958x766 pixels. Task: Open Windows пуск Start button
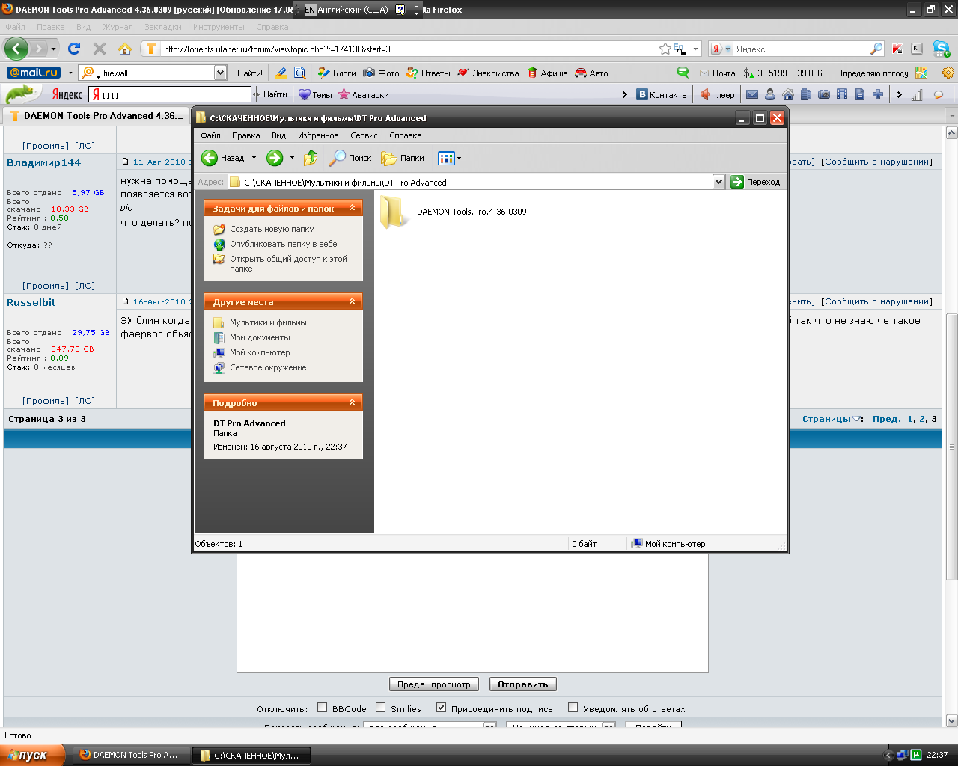32,755
